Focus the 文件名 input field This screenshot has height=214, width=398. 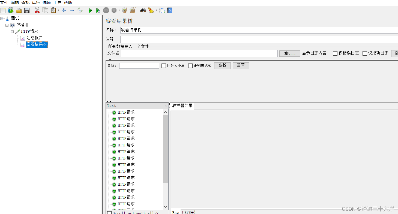tap(199, 53)
